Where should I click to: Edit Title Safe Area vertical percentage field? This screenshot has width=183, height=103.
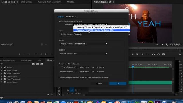tap(93, 67)
